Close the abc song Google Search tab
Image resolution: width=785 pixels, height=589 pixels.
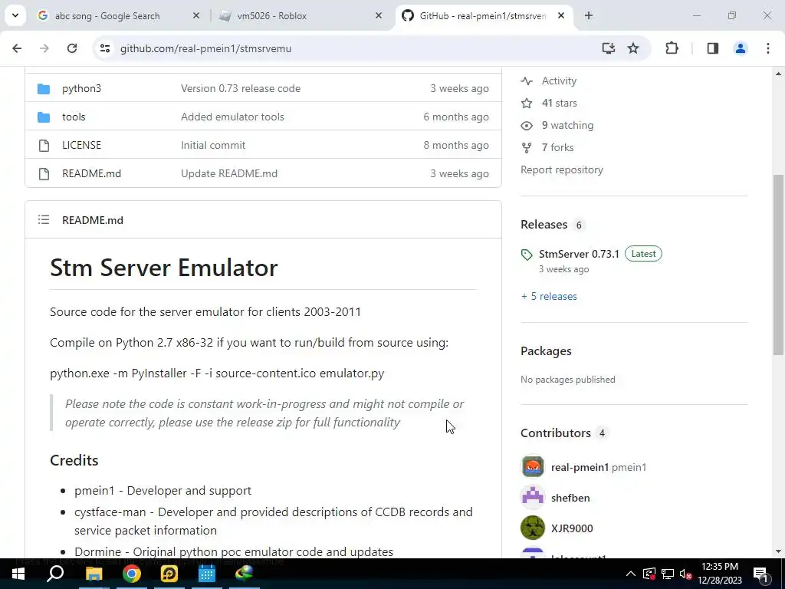(196, 16)
